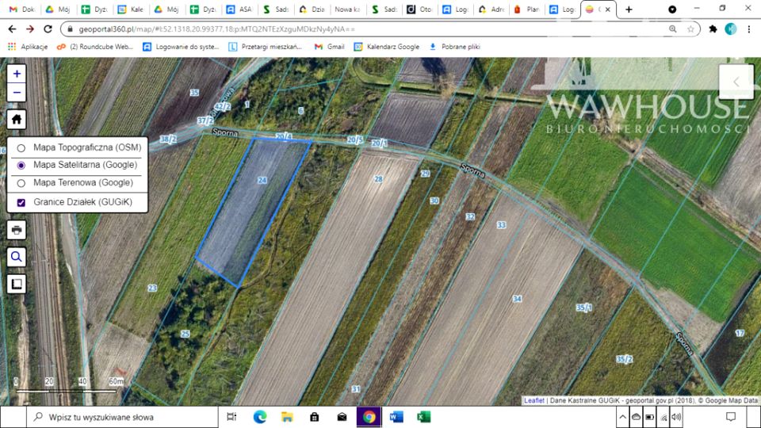Image resolution: width=761 pixels, height=428 pixels.
Task: Open the Leaflet attribution link
Action: (x=533, y=400)
